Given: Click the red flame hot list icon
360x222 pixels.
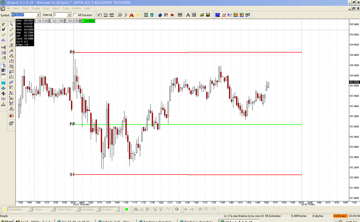Looking at the screenshot, I should (x=132, y=15).
